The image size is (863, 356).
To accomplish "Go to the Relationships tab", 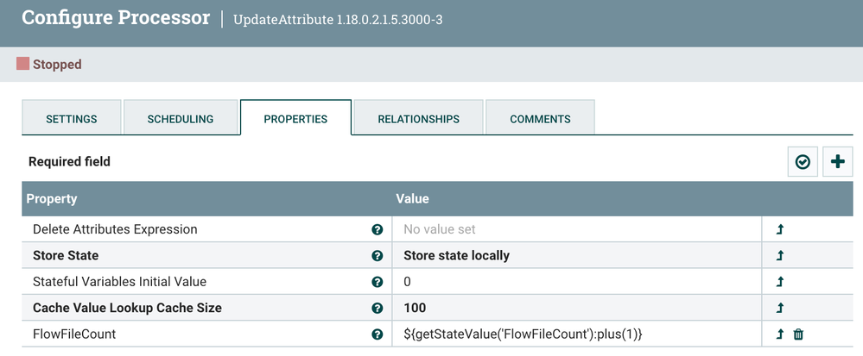I will 418,119.
